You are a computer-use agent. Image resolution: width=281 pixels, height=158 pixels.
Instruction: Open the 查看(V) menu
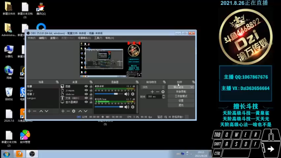[54, 38]
